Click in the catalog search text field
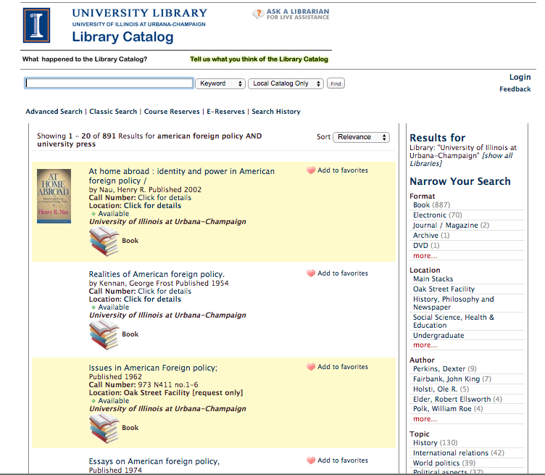 pos(109,83)
